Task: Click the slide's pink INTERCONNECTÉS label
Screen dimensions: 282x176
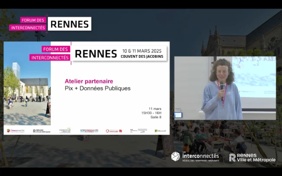Action: [x=50, y=57]
